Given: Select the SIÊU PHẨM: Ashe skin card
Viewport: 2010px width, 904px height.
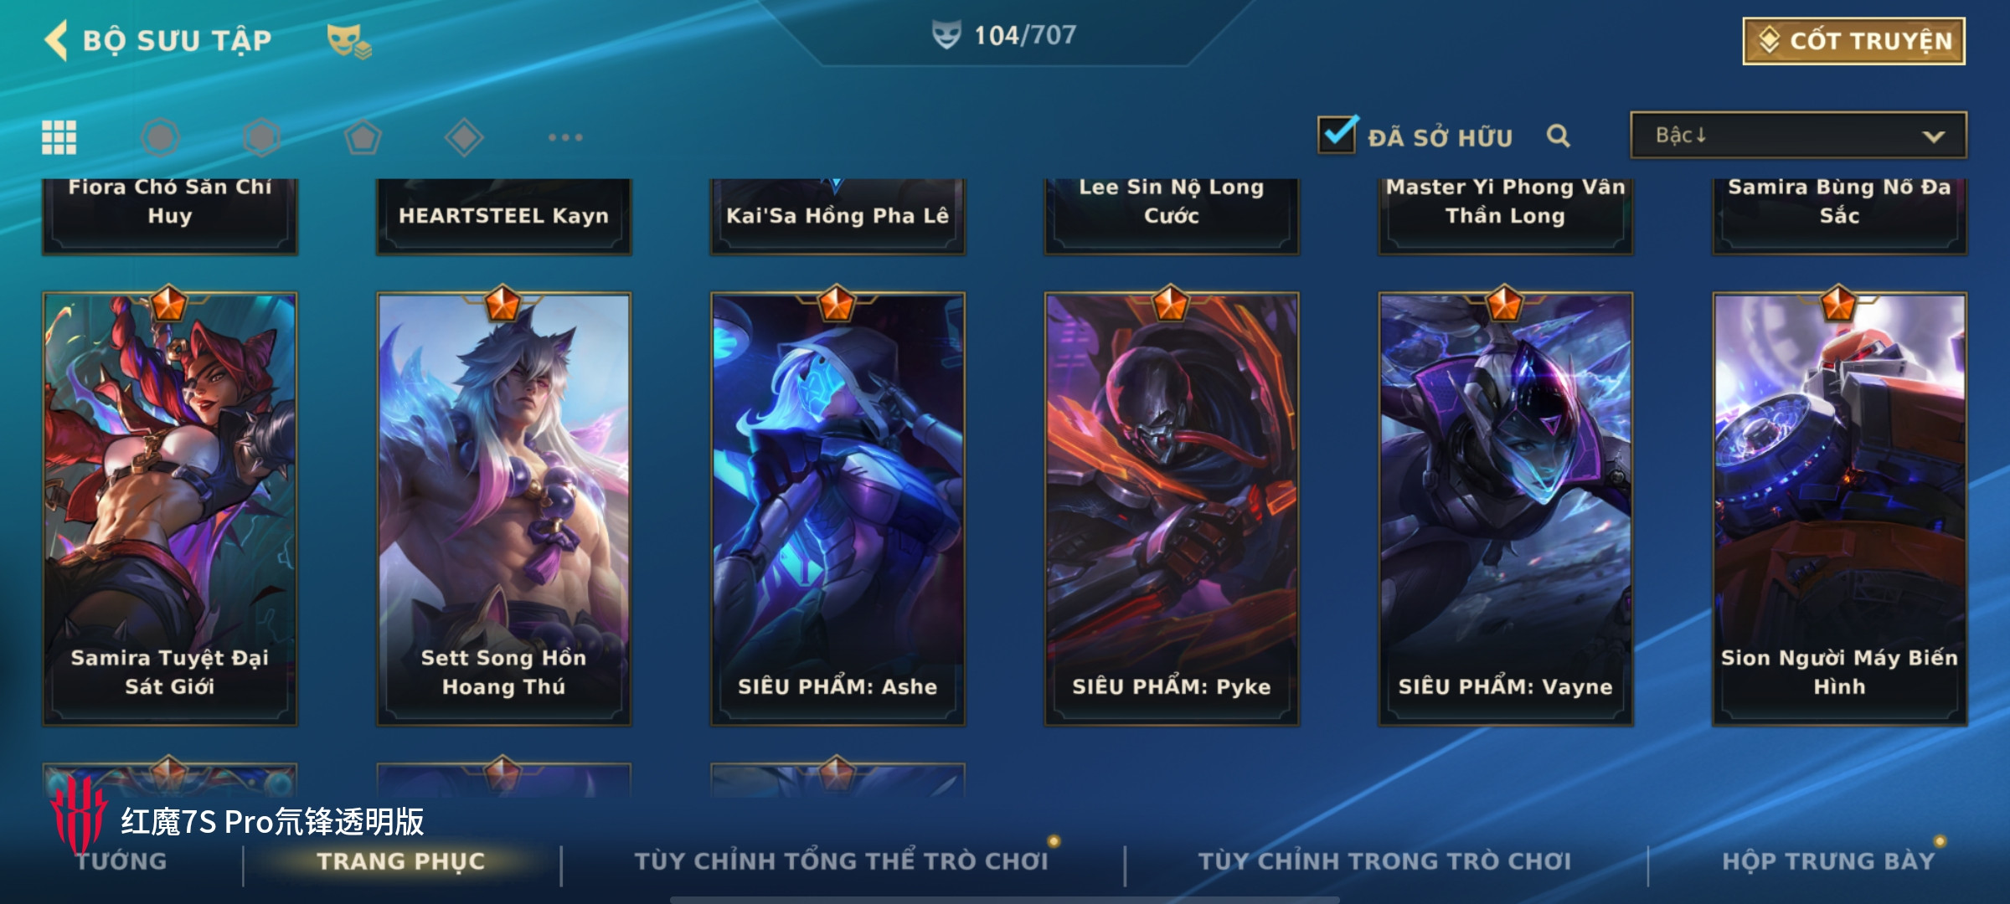Looking at the screenshot, I should [x=837, y=509].
